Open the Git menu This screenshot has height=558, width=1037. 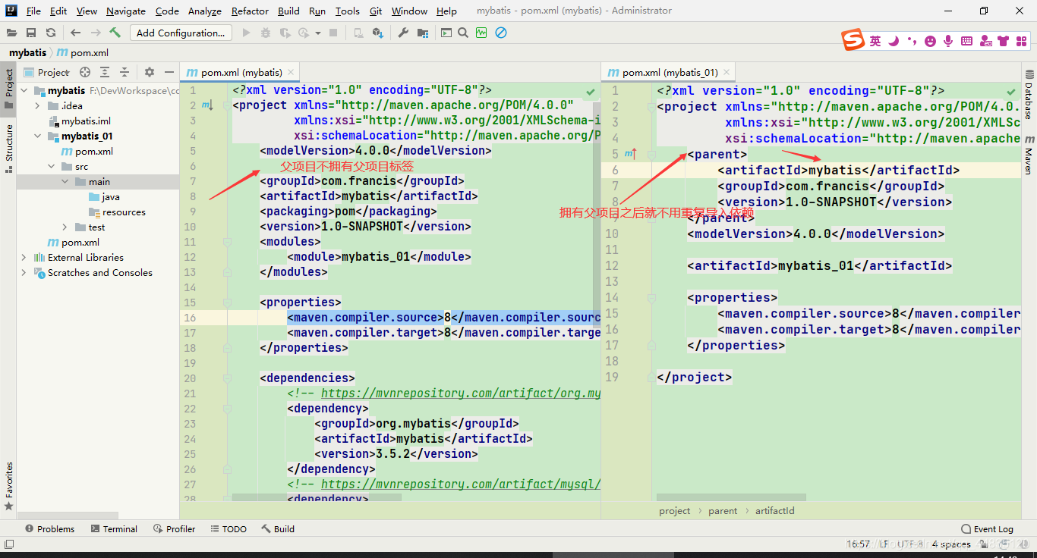376,11
